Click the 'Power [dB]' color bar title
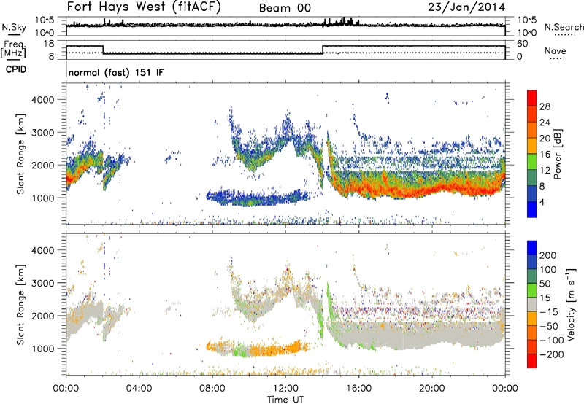This screenshot has width=584, height=404. tap(558, 154)
